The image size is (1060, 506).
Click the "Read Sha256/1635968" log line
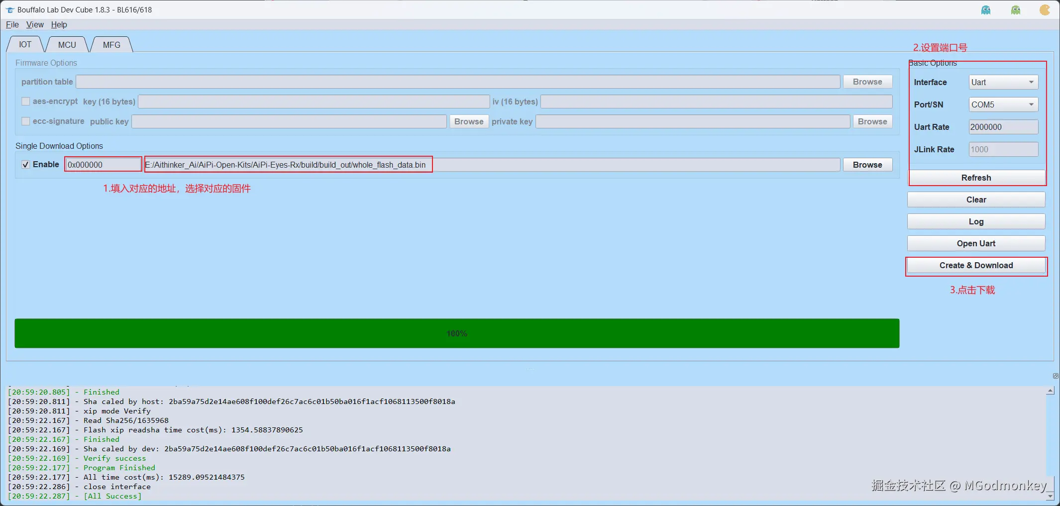tap(88, 420)
